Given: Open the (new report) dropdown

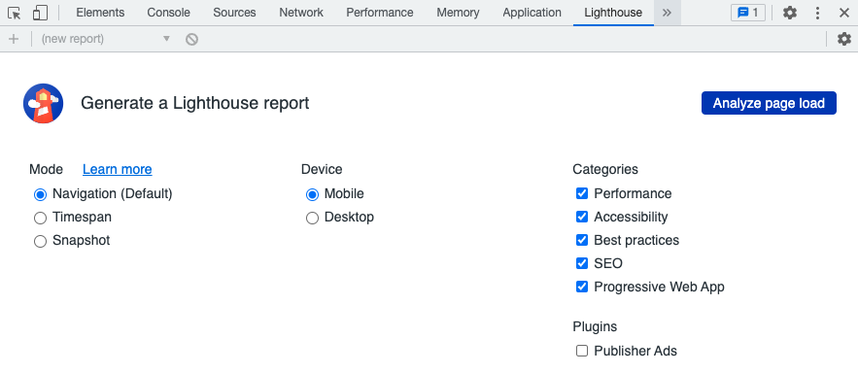Looking at the screenshot, I should click(106, 39).
